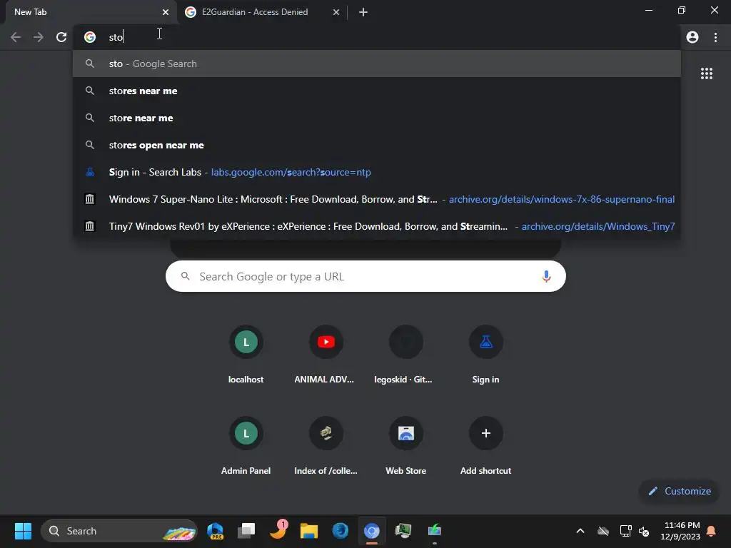Click the taskbar Search box
The image size is (731, 548).
[119, 531]
